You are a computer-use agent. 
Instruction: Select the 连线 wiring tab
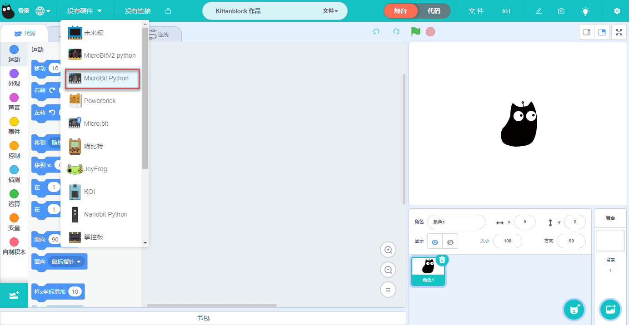pos(159,34)
